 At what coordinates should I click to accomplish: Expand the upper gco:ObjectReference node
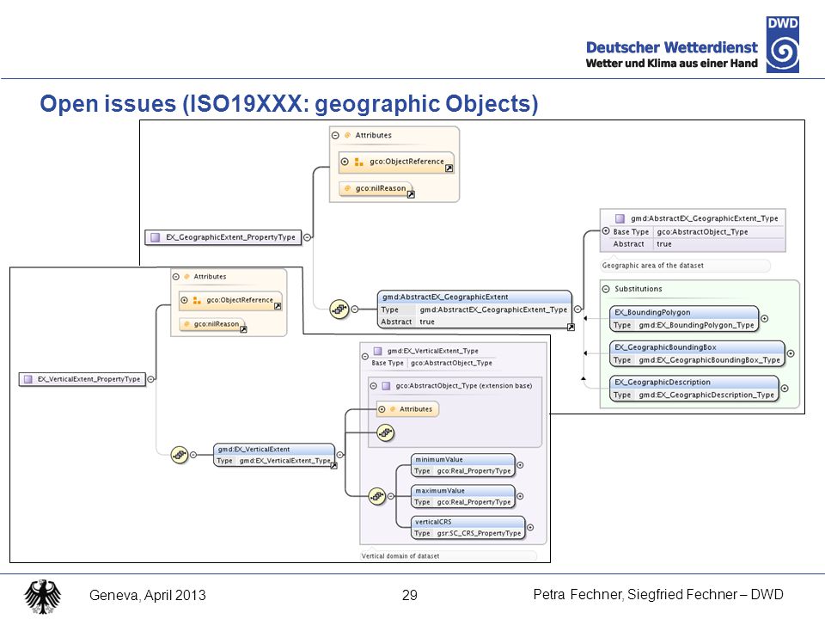(345, 162)
